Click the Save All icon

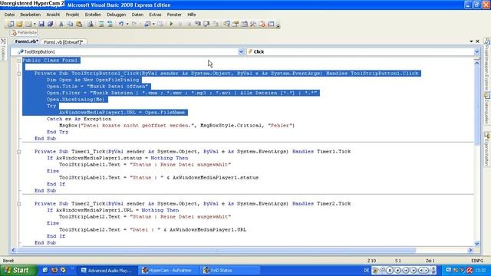(50, 24)
